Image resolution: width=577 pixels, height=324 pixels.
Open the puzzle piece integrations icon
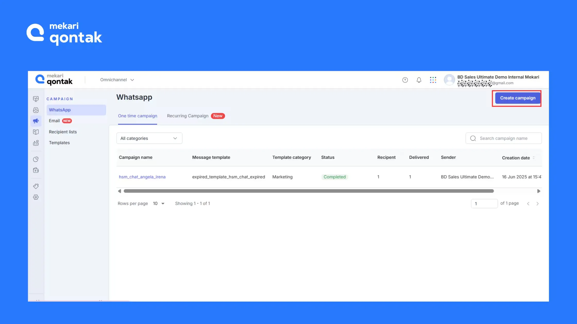coord(36,186)
